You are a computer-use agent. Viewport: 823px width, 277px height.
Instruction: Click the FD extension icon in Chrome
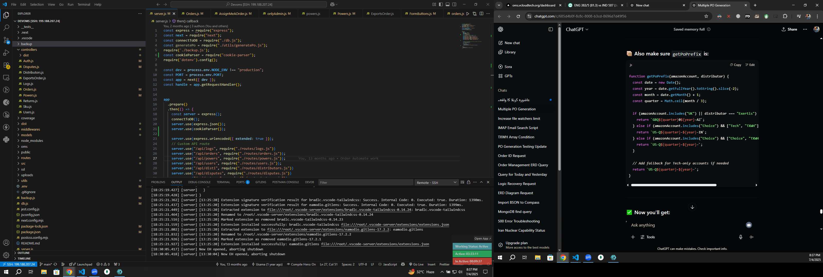[747, 17]
